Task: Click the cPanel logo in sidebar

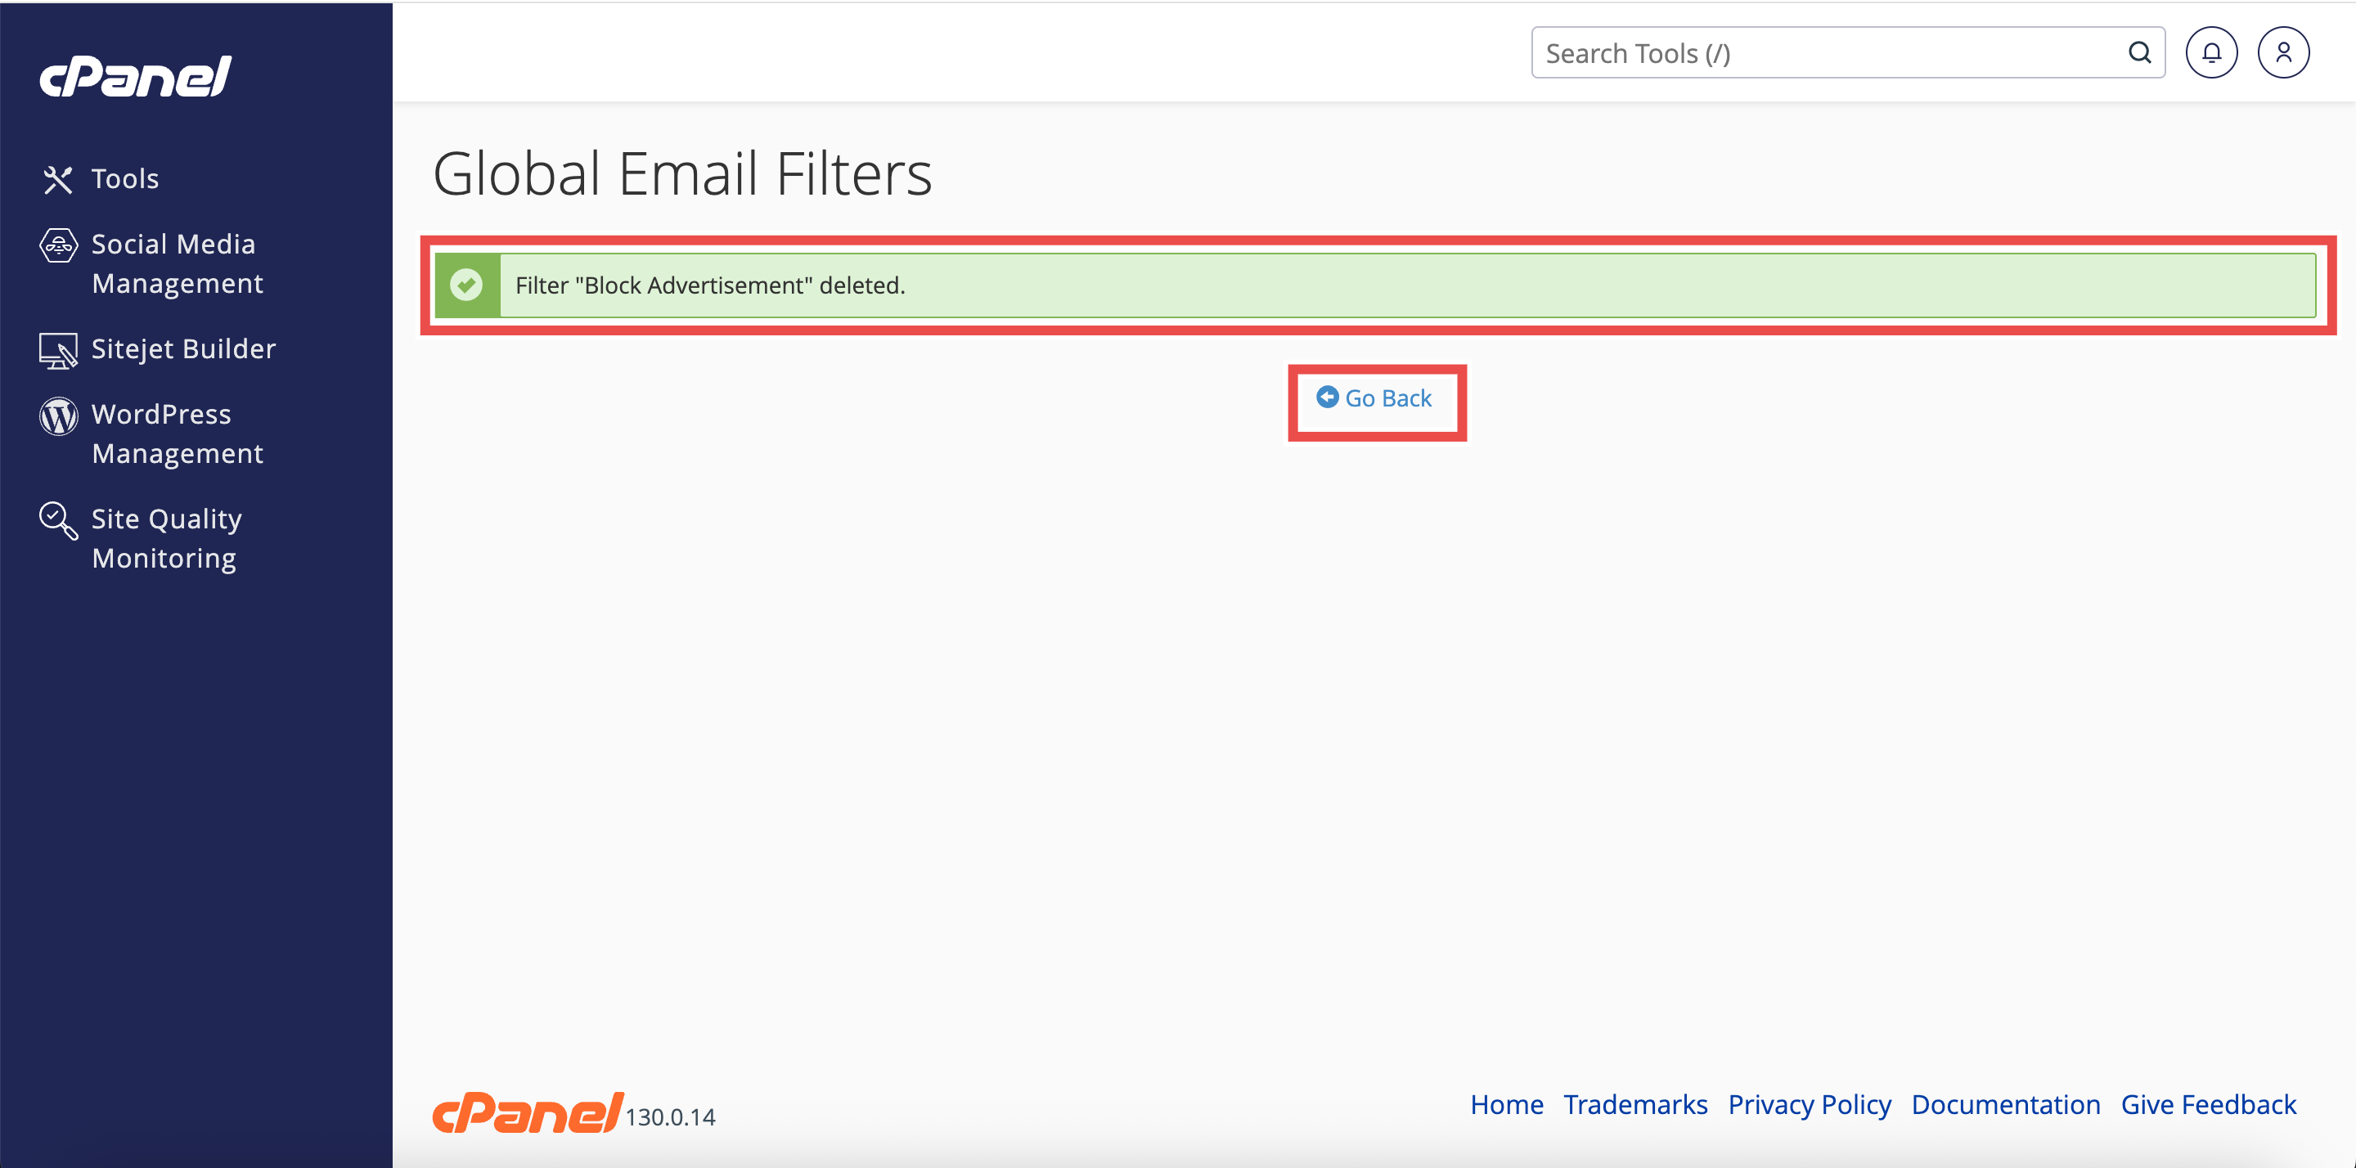Action: click(x=135, y=76)
